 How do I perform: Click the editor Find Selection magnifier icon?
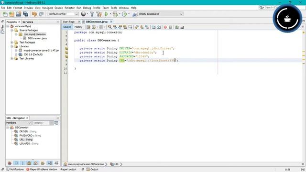pos(109,27)
